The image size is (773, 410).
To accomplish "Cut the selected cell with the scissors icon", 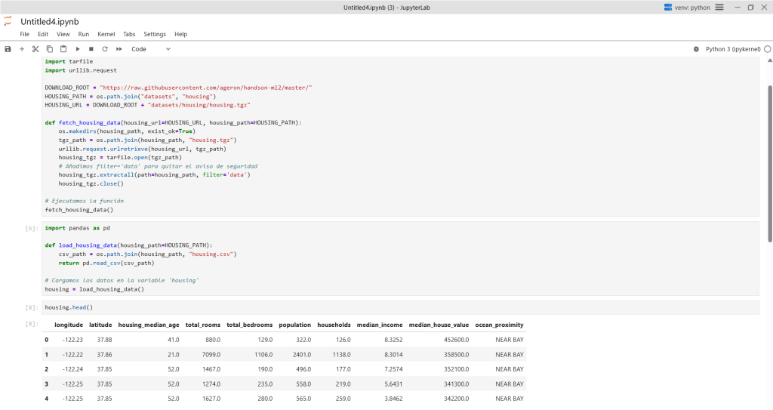I will [x=35, y=49].
